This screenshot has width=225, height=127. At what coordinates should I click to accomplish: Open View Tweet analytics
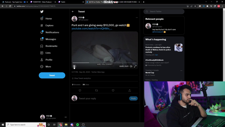click(81, 78)
